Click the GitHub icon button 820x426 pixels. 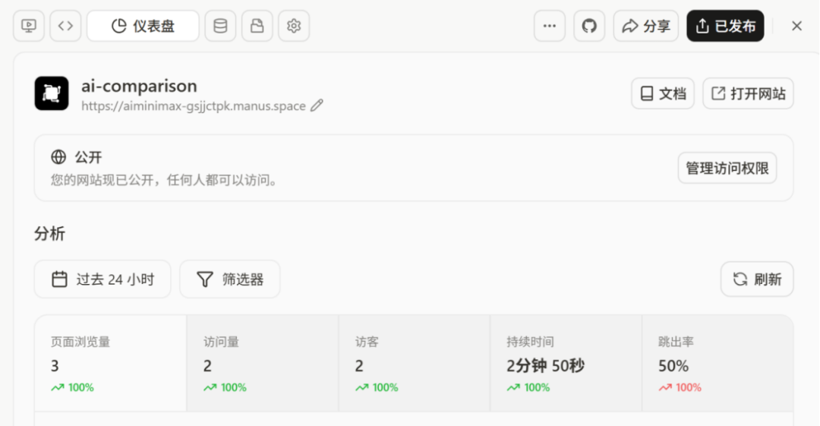(x=589, y=26)
